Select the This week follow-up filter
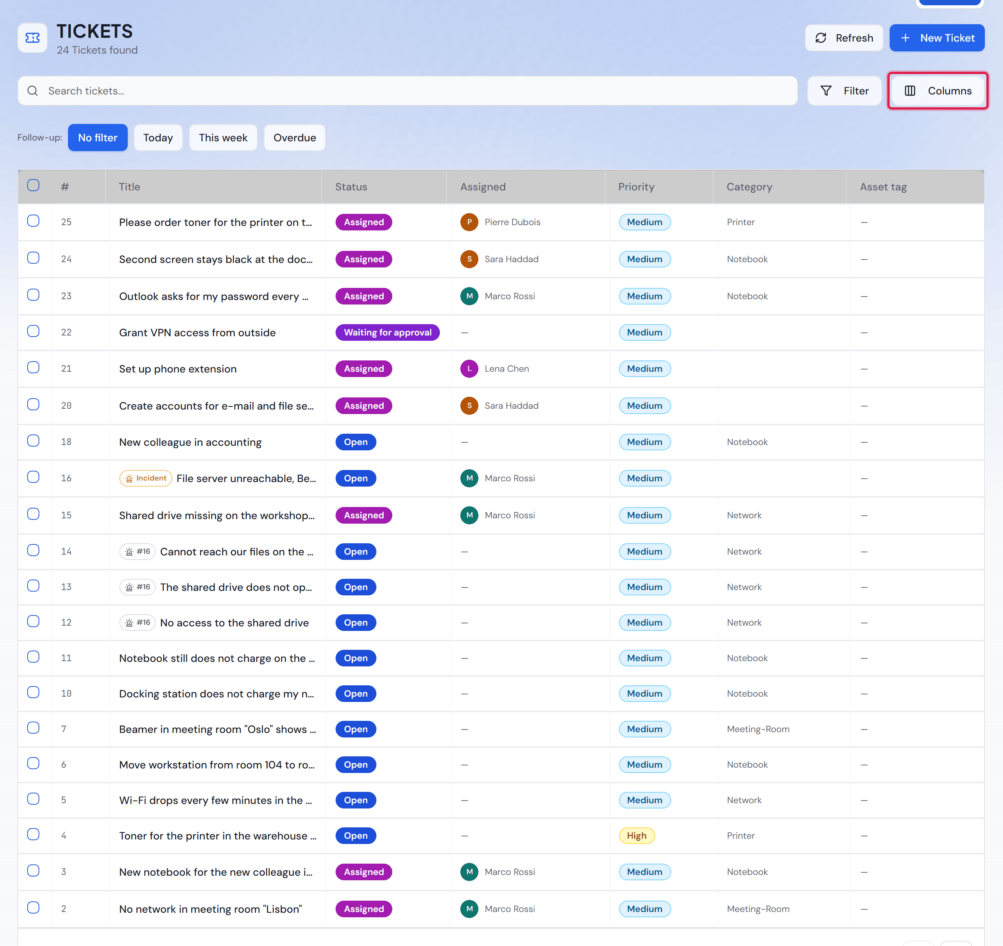This screenshot has height=946, width=1003. [223, 138]
